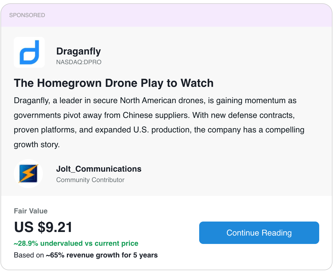
Task: Click the phrase "growth story." ending the description
Action: click(37, 145)
